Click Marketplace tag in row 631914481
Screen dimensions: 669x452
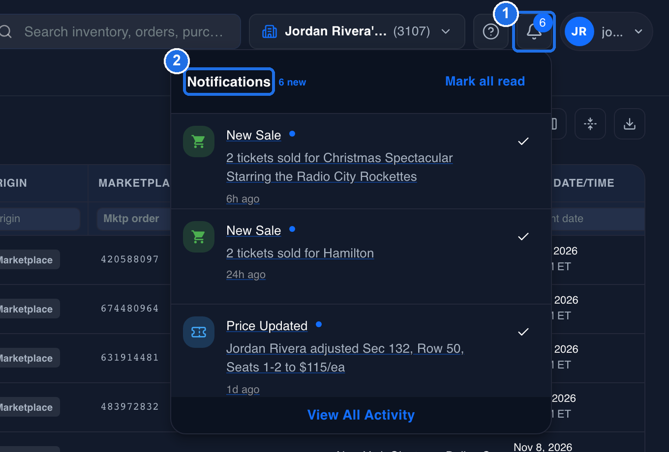29,358
